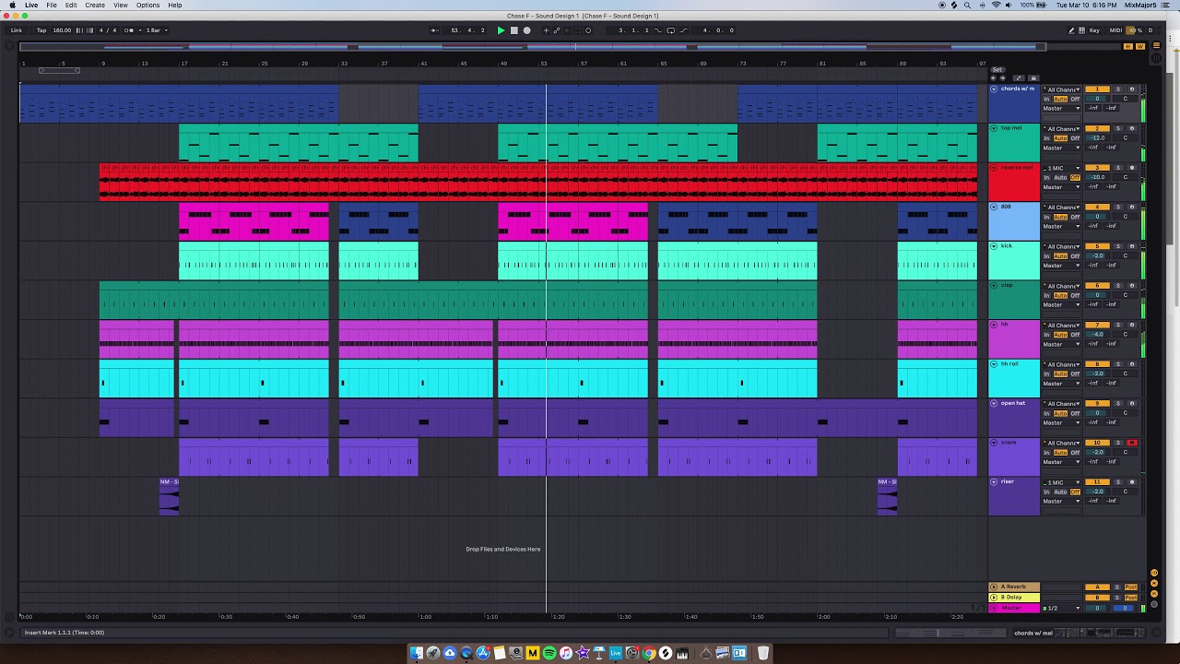Toggle automation mode icon beside lock

pyautogui.click(x=1019, y=78)
